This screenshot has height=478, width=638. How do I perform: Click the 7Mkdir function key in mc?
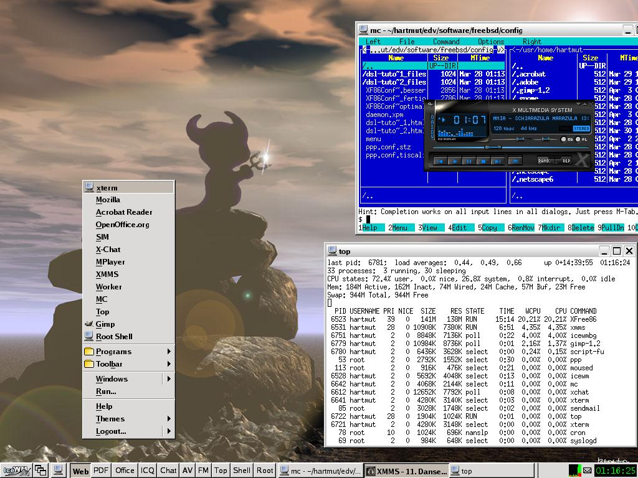click(x=550, y=228)
